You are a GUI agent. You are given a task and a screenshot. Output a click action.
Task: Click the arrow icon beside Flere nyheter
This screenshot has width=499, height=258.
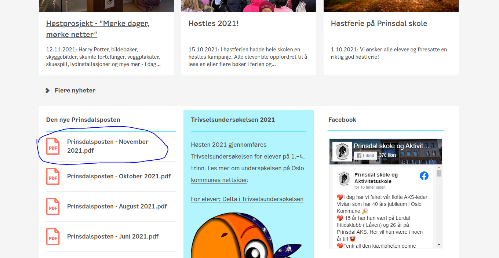pyautogui.click(x=47, y=90)
